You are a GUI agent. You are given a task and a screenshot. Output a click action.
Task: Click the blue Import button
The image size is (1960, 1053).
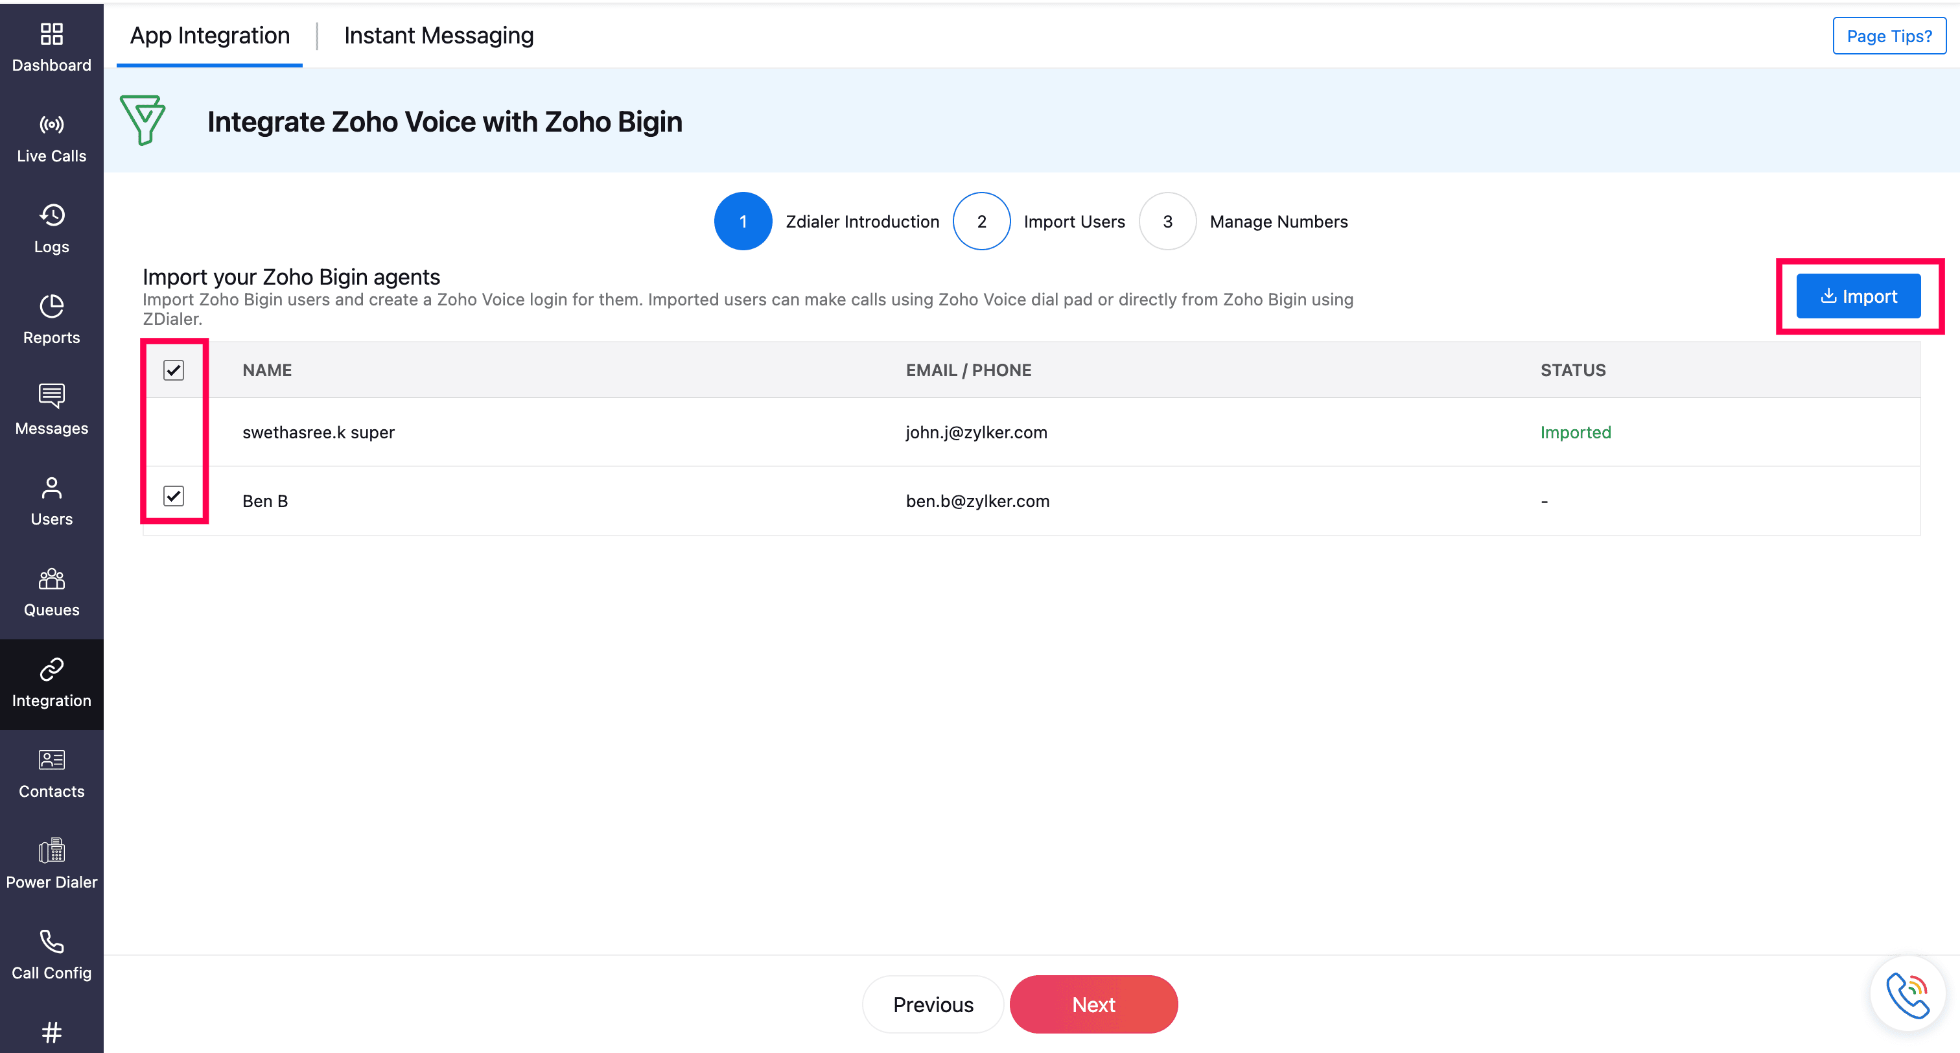(x=1858, y=296)
